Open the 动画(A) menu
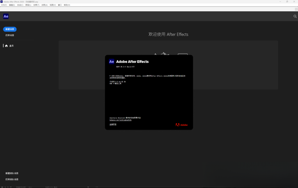Viewport: 298px width, 188px height. pos(45,5)
